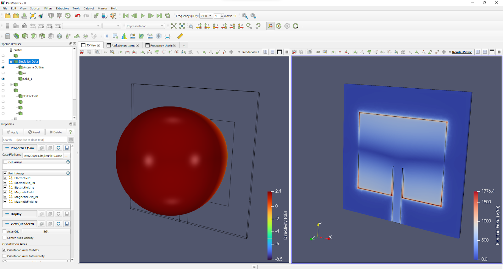Toggle the Cell Arrays header checkbox
This screenshot has width=503, height=269.
click(x=5, y=162)
